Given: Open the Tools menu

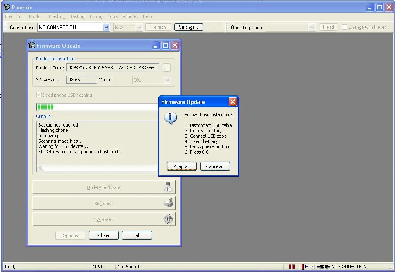Looking at the screenshot, I should coord(112,16).
